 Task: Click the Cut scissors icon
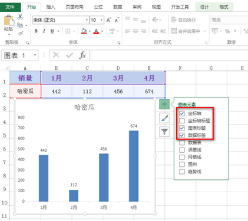click(20, 17)
